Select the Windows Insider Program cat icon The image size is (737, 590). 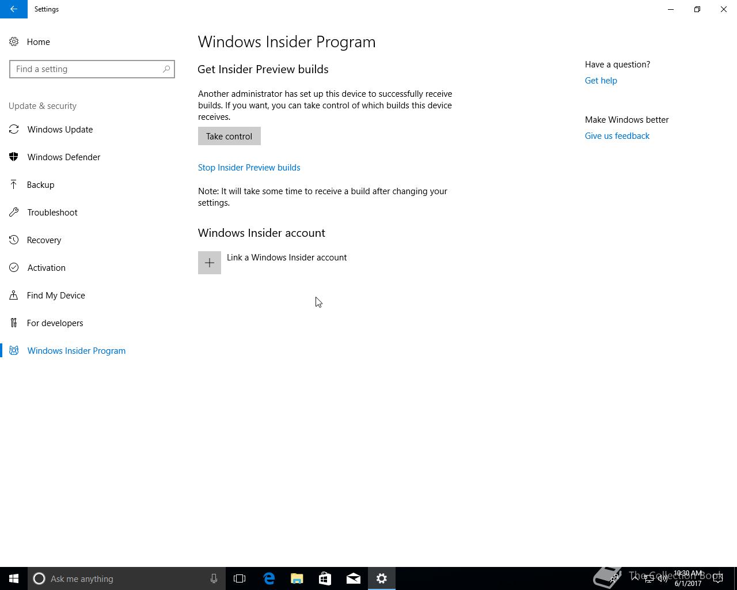(x=14, y=351)
